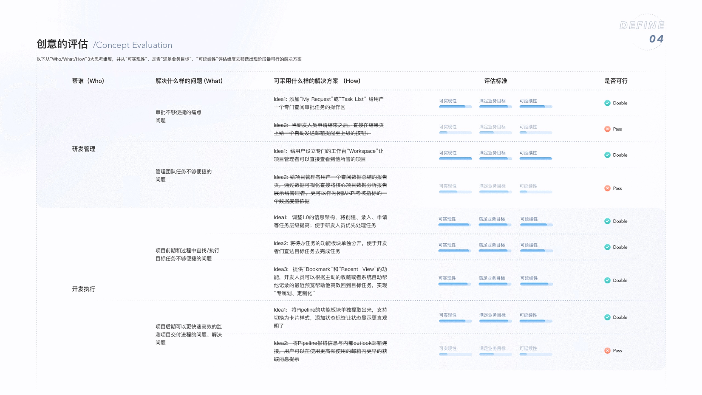
Task: Click the 创意的评估 title heading
Action: coord(62,44)
